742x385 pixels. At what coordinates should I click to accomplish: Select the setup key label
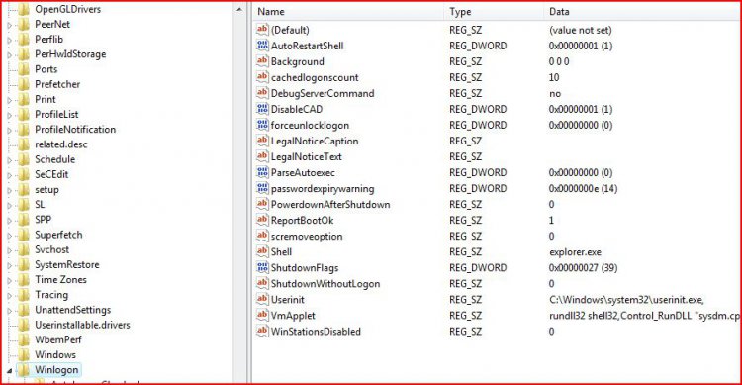pos(46,189)
